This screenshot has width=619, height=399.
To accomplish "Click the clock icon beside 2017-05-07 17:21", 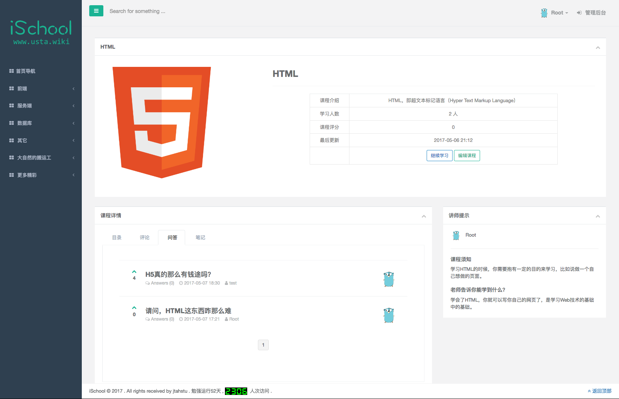I will (181, 319).
